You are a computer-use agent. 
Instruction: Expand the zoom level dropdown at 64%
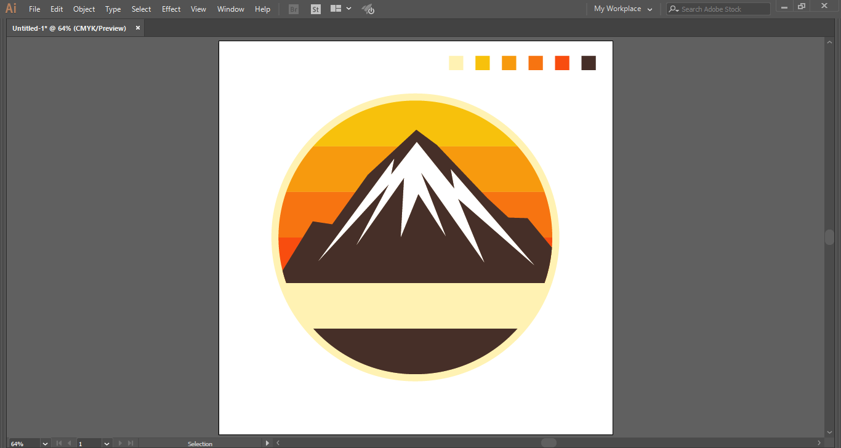point(45,444)
